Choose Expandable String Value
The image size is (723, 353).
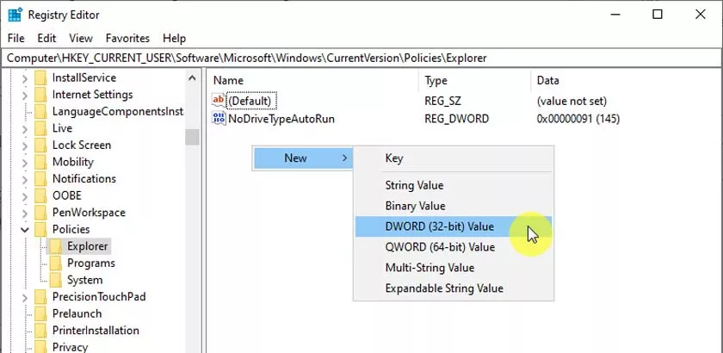pyautogui.click(x=454, y=289)
